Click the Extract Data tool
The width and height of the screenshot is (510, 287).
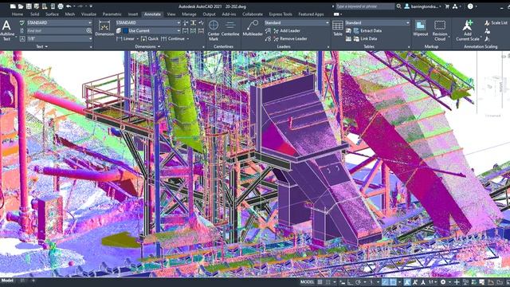tap(367, 30)
